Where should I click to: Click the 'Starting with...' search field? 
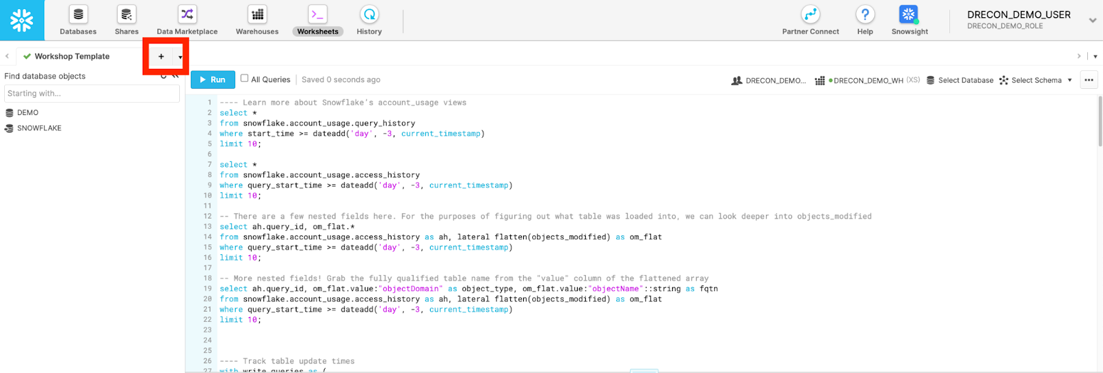tap(92, 94)
